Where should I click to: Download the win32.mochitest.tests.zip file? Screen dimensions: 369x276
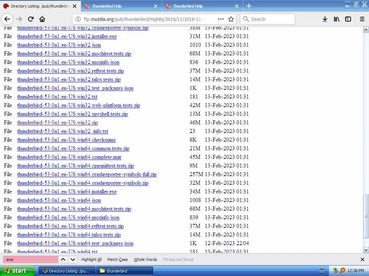click(x=74, y=54)
